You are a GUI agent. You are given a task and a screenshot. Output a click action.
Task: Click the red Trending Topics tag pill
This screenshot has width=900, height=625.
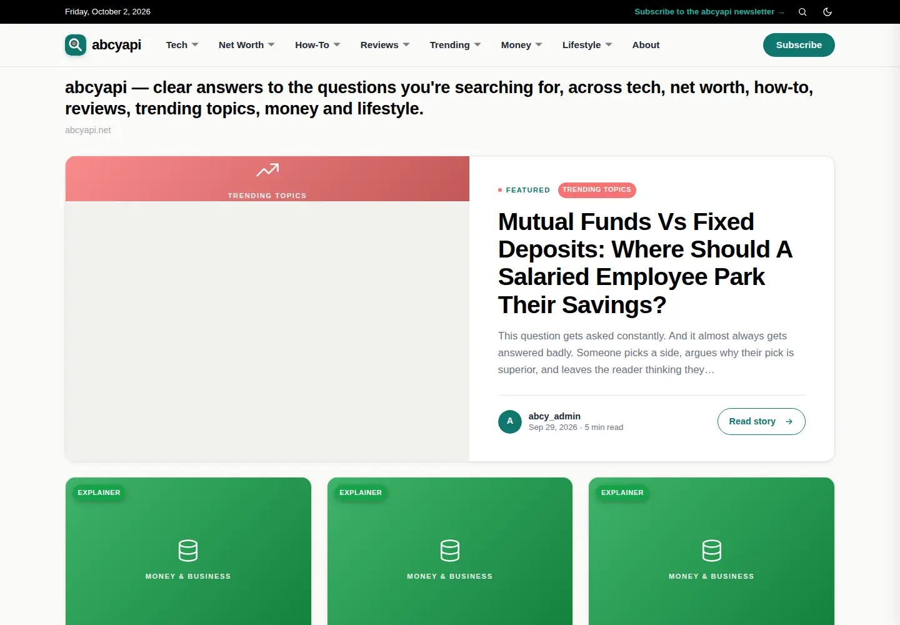click(597, 190)
